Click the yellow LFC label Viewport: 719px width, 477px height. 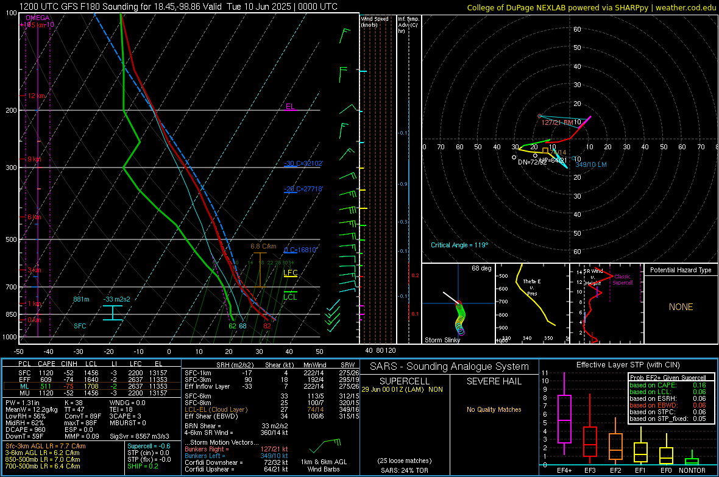pyautogui.click(x=290, y=273)
